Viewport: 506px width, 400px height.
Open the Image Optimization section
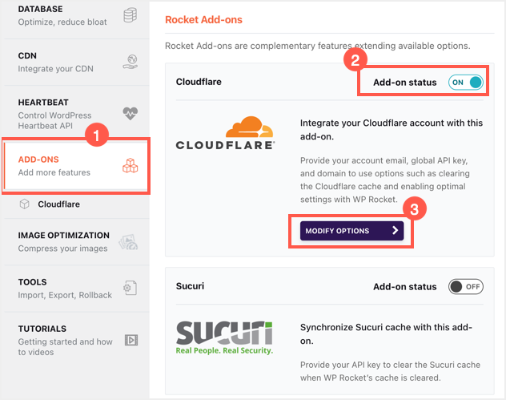click(x=63, y=241)
